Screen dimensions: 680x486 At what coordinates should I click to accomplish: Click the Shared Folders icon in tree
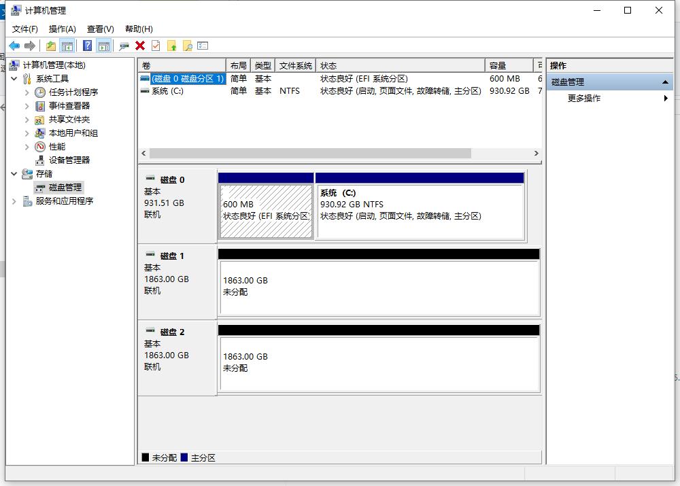40,119
